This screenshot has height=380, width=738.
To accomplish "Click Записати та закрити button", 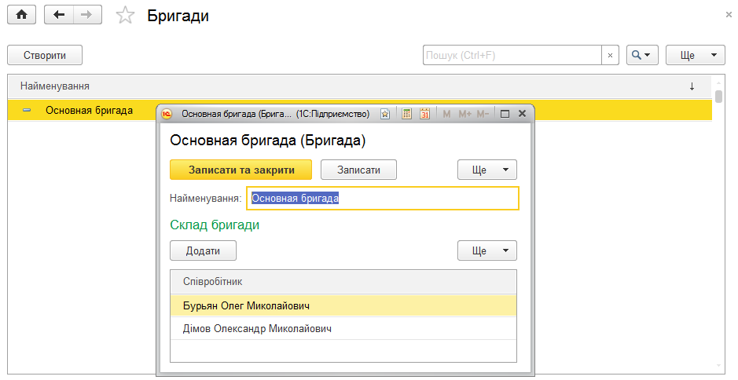I will tap(241, 170).
